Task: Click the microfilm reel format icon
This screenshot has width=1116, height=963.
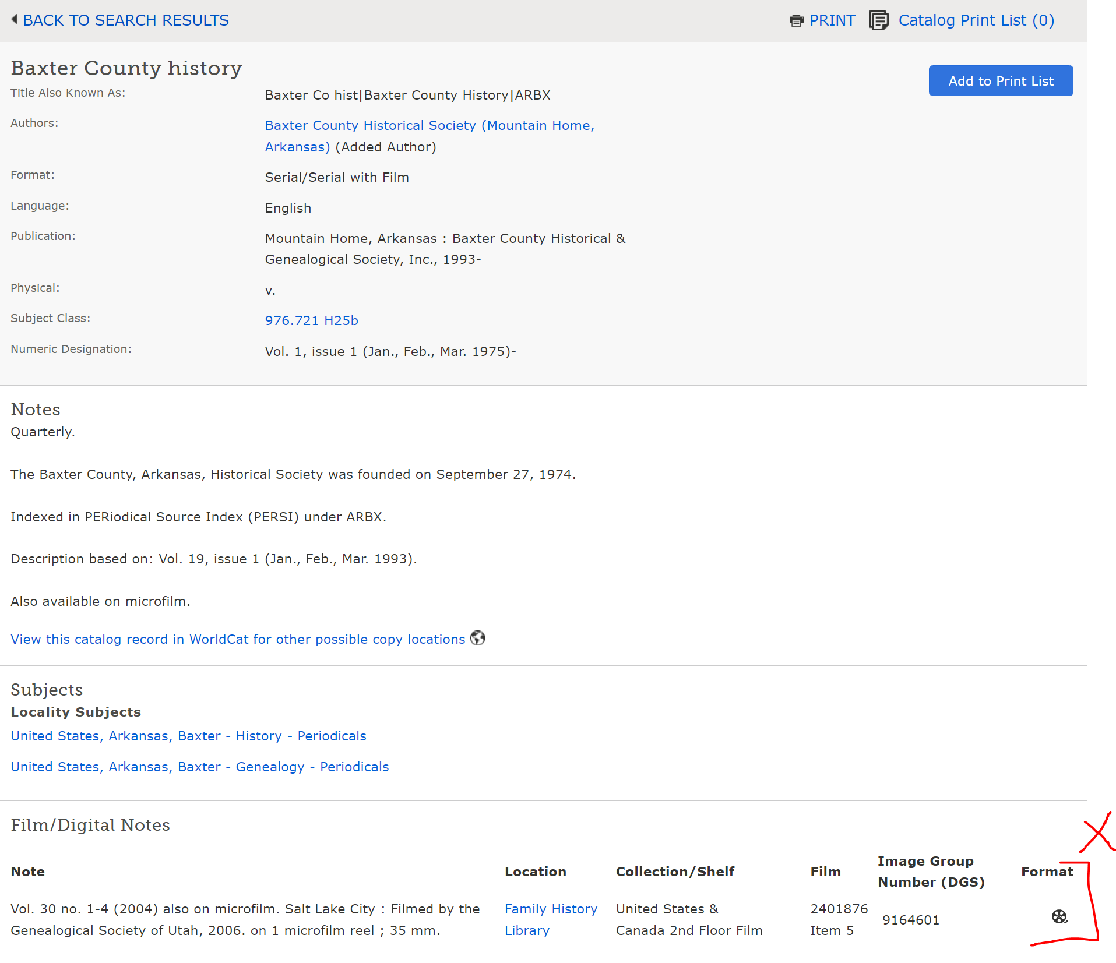Action: [x=1059, y=917]
